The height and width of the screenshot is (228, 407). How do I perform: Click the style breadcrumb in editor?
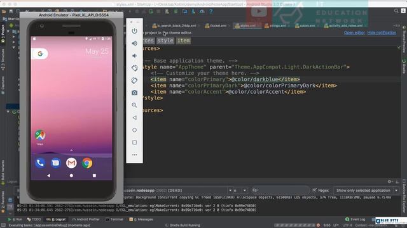(165, 41)
